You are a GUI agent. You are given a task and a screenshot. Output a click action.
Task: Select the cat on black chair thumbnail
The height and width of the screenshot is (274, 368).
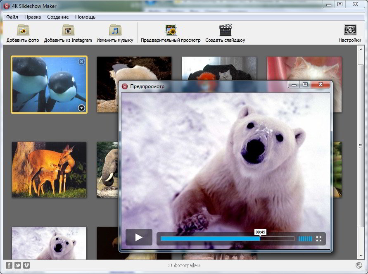click(x=219, y=68)
